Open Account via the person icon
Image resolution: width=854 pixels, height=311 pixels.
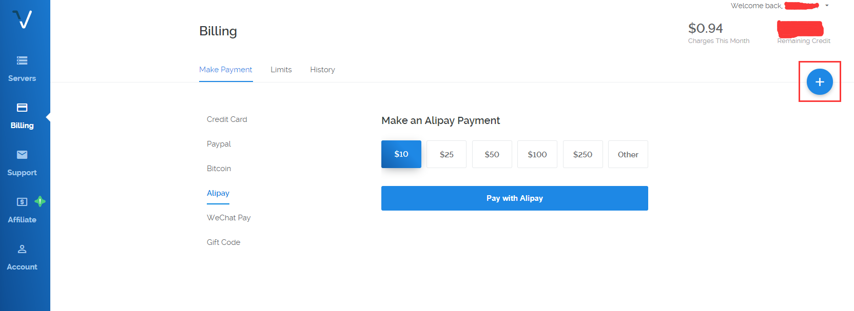[x=22, y=249]
